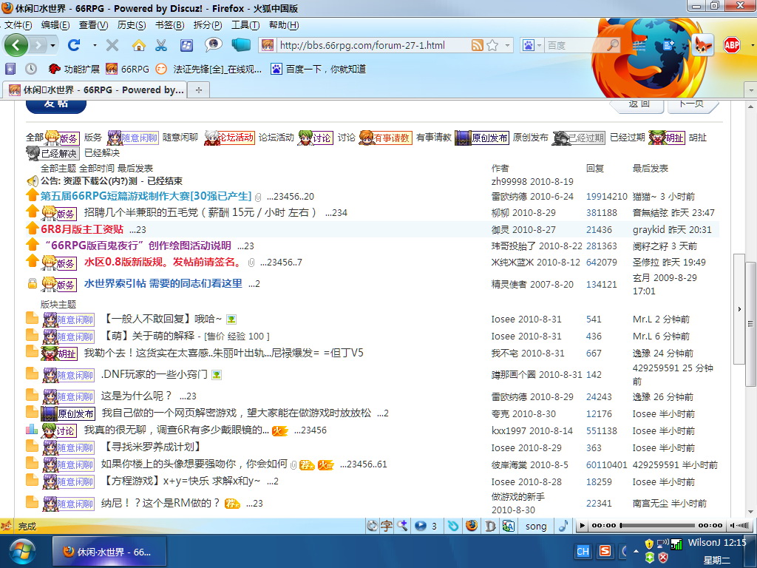
Task: Open the small dropdown next to the reload button
Action: tap(95, 45)
